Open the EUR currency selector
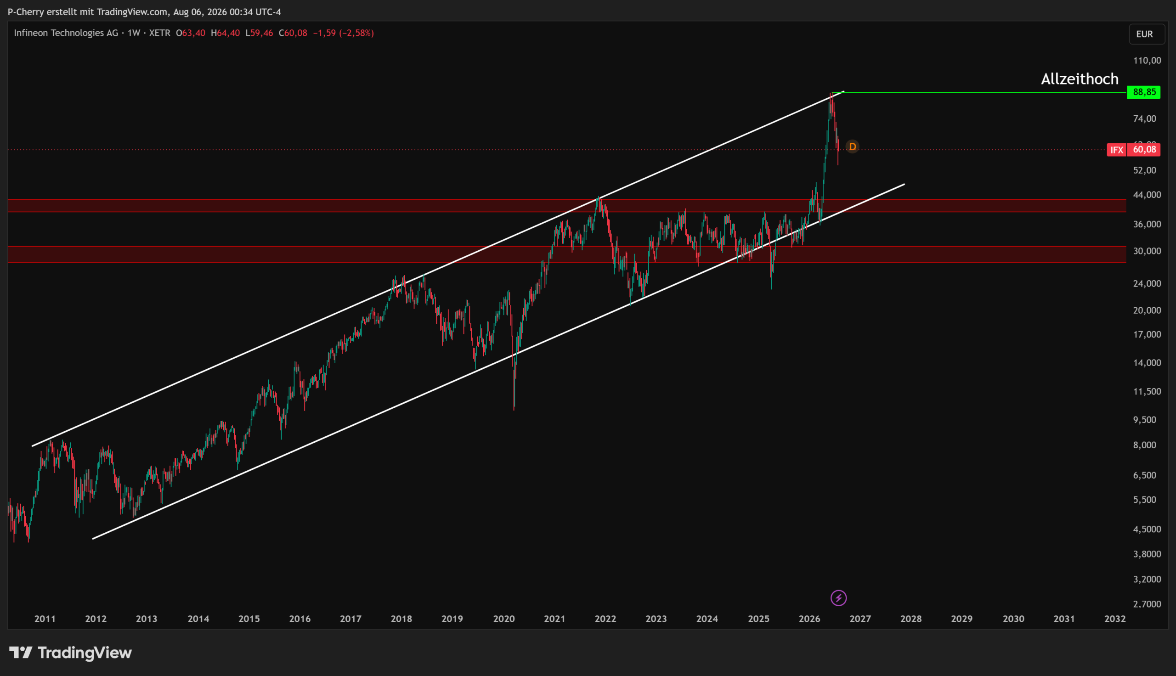This screenshot has height=676, width=1176. (1147, 34)
